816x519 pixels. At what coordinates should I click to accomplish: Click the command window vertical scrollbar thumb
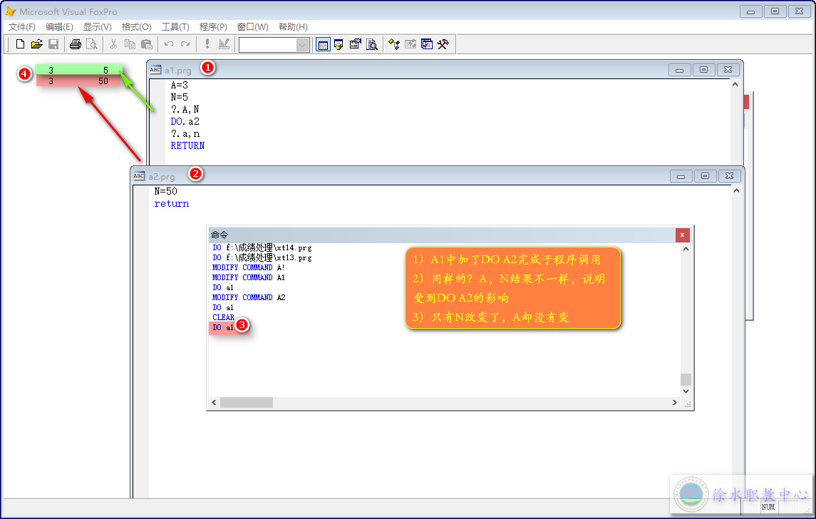pos(686,379)
